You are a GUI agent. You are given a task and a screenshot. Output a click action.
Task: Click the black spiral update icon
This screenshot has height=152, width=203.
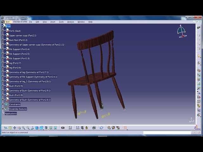tap(94, 128)
